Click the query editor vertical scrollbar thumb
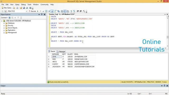The width and height of the screenshot is (169, 95). [x=167, y=37]
